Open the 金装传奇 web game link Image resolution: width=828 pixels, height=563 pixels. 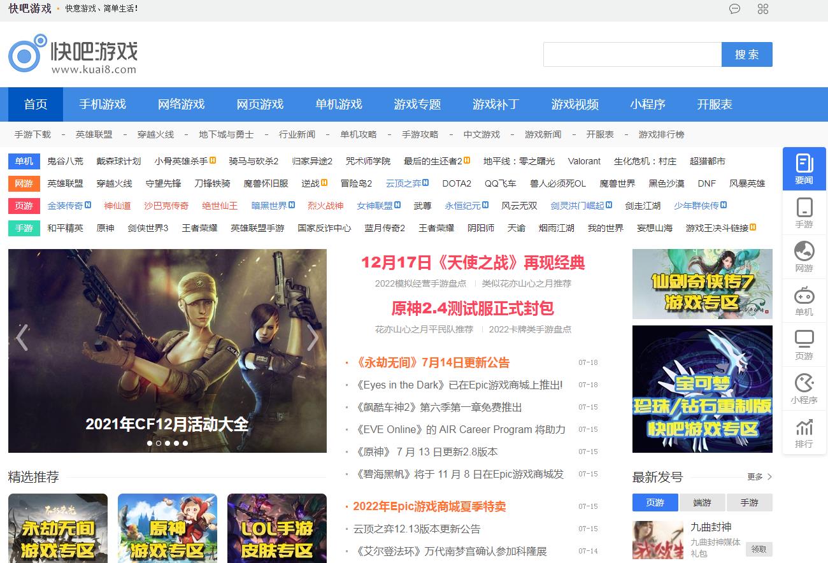(x=65, y=206)
